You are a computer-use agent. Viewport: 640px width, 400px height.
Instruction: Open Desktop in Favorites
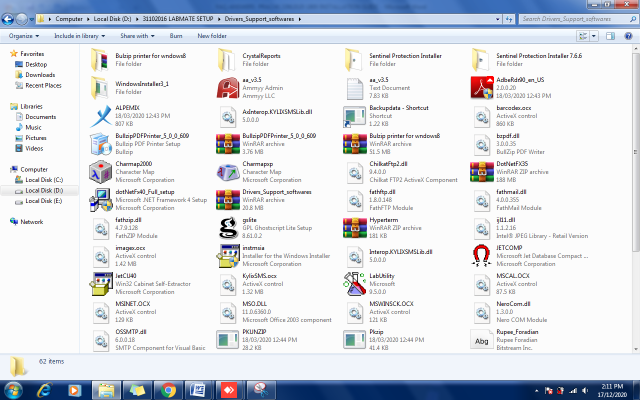(x=36, y=64)
